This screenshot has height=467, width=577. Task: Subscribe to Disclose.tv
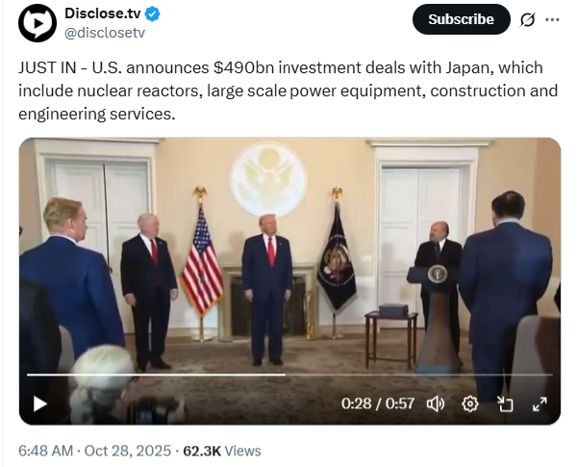pos(461,19)
